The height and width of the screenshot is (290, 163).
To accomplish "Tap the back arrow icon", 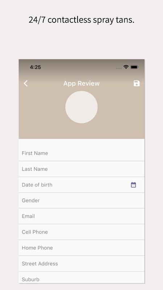I will [x=26, y=83].
